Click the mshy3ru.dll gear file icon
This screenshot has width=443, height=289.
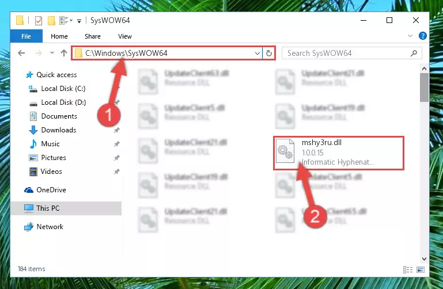(285, 151)
